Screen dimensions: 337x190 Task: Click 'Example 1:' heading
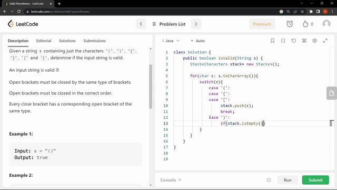[x=21, y=134]
